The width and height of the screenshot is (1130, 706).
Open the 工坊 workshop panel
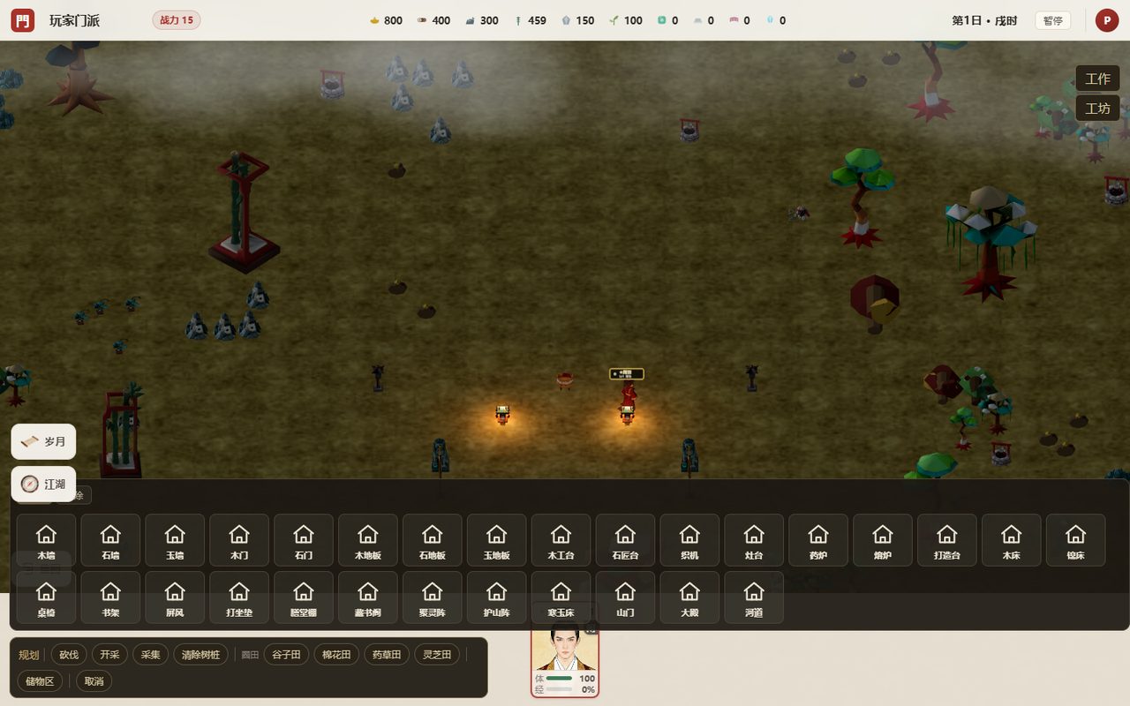(1097, 109)
